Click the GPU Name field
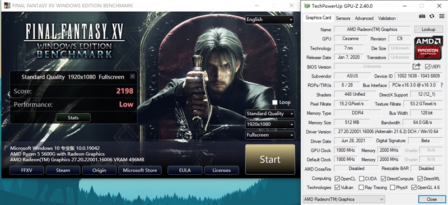The height and width of the screenshot is (205, 448). tap(372, 29)
